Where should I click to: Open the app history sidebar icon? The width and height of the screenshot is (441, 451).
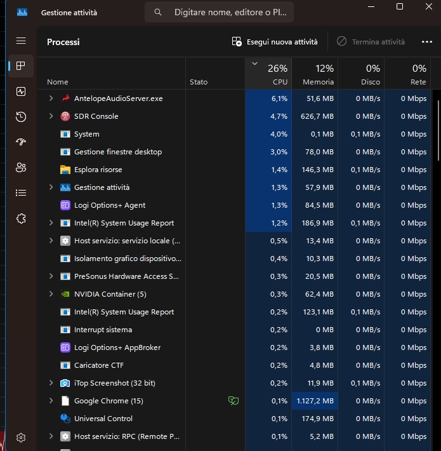point(21,117)
